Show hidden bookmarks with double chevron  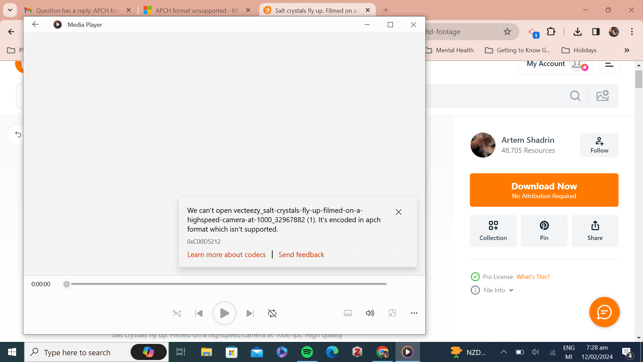pos(627,50)
